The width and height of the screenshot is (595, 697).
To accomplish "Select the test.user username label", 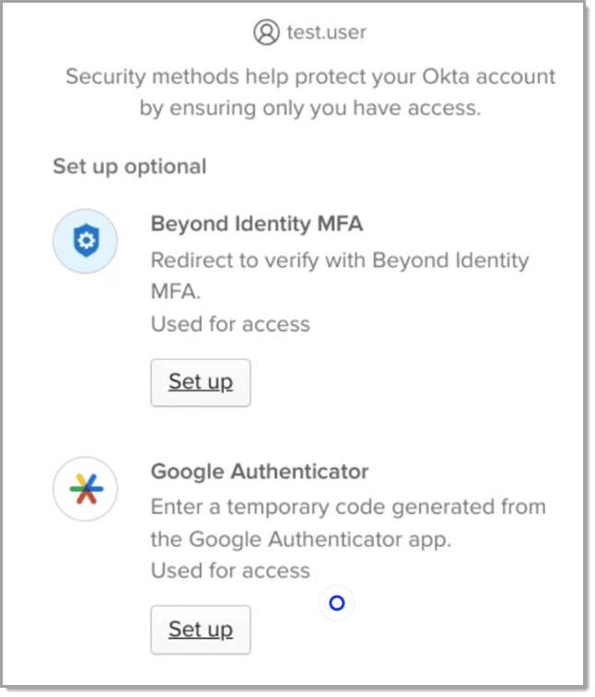I will 326,33.
